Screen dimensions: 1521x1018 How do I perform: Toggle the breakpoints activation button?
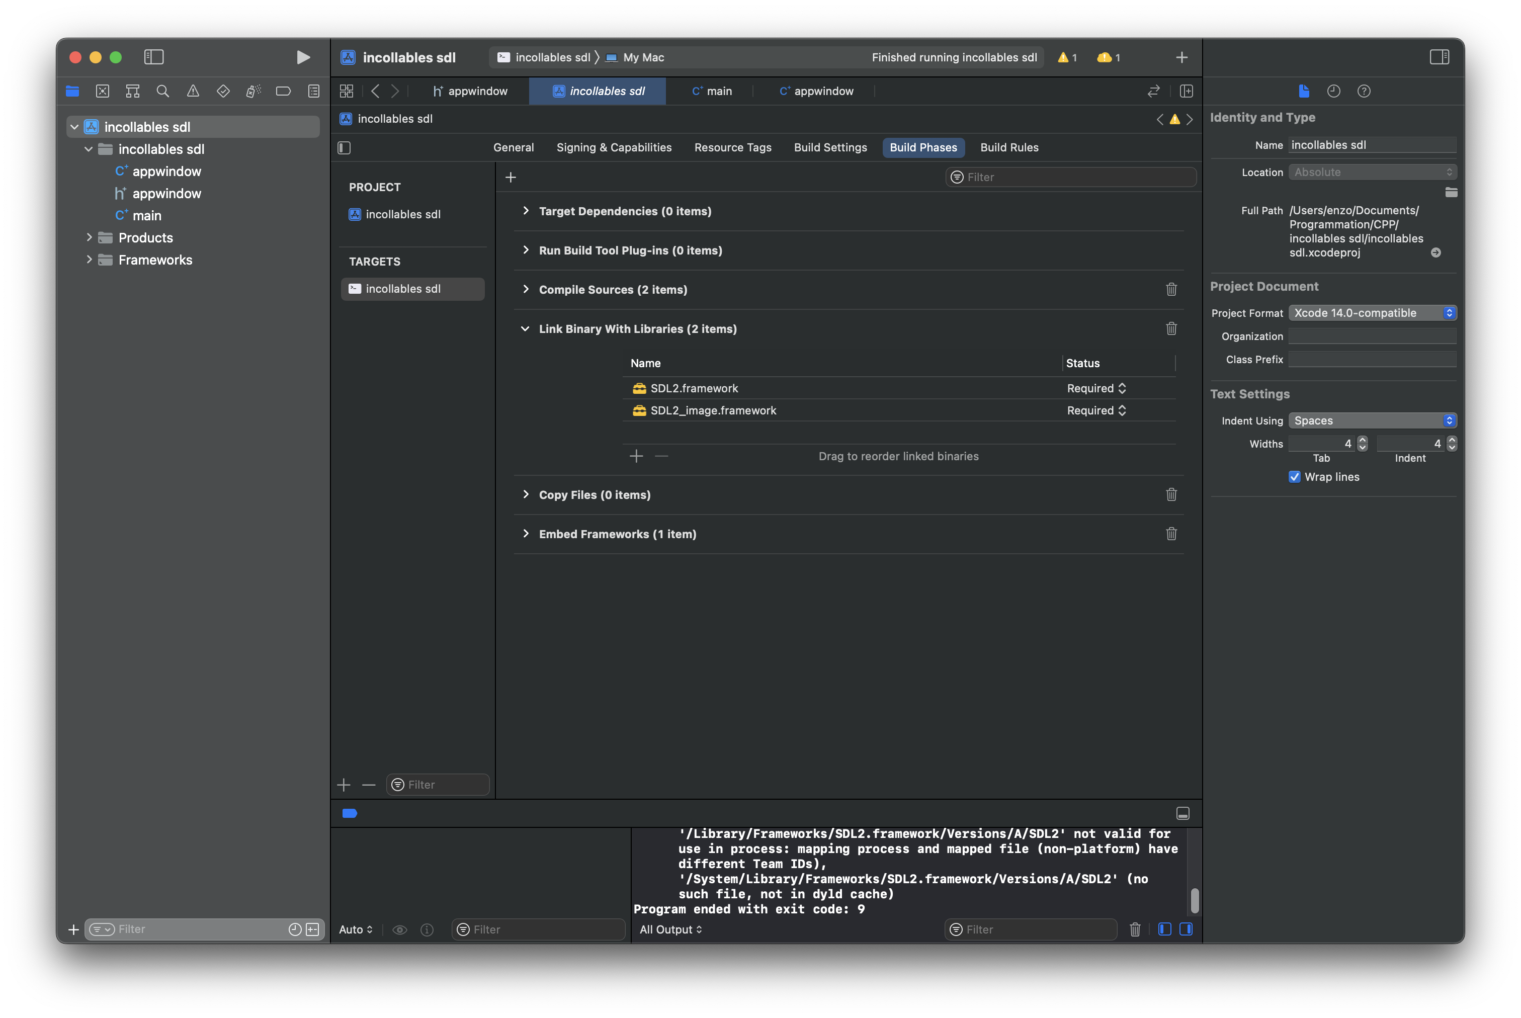(x=349, y=813)
